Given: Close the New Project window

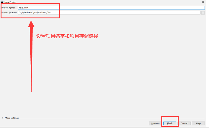Looking at the screenshot, I should click(x=203, y=2).
